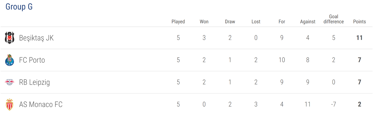Image resolution: width=376 pixels, height=116 pixels.
Task: Open the Beşiktaş JK team link
Action: (37, 38)
